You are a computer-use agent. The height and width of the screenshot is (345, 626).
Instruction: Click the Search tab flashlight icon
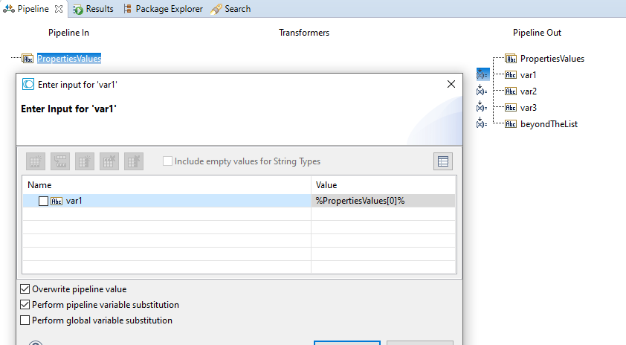(x=216, y=9)
